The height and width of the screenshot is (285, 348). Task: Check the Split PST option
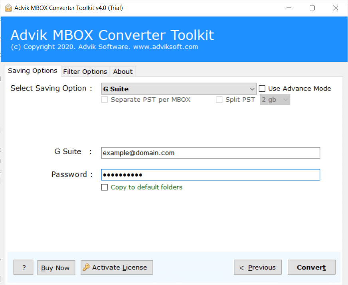coord(219,100)
